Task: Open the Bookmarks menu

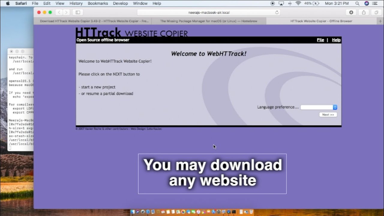Action: pyautogui.click(x=98, y=3)
